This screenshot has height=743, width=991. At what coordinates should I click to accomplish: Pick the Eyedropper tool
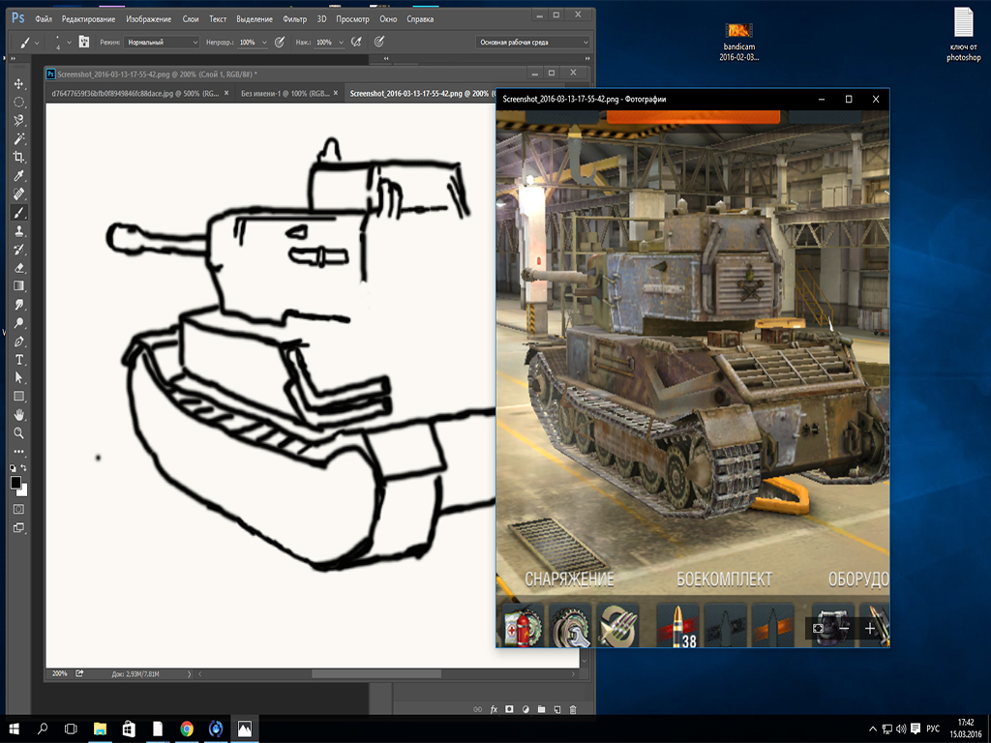[18, 175]
